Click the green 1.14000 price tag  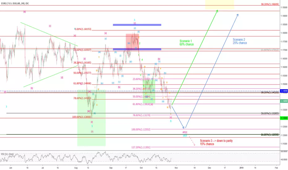(284, 101)
